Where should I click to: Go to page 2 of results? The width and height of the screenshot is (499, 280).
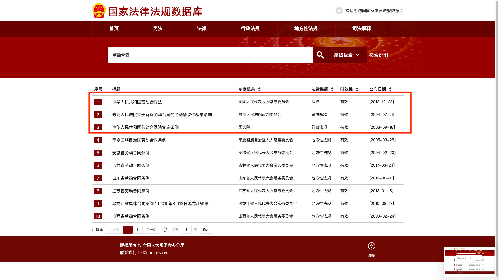tap(137, 230)
